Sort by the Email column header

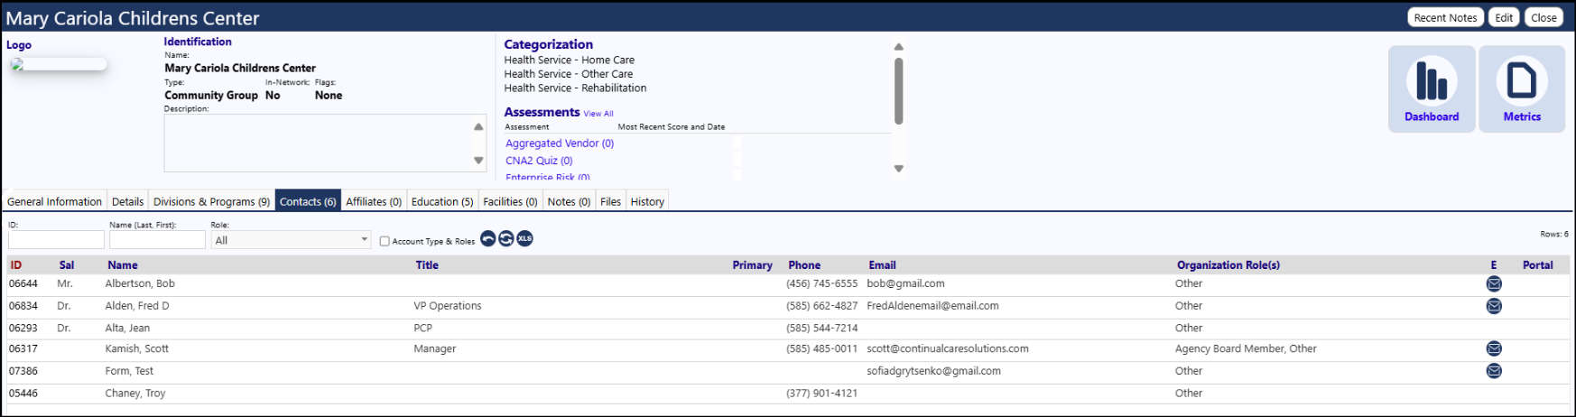pyautogui.click(x=882, y=265)
